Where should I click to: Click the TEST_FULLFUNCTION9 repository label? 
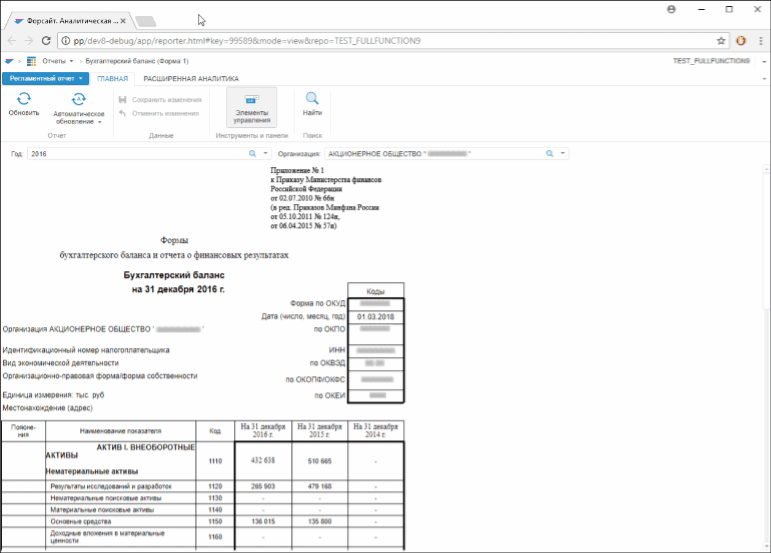point(711,61)
